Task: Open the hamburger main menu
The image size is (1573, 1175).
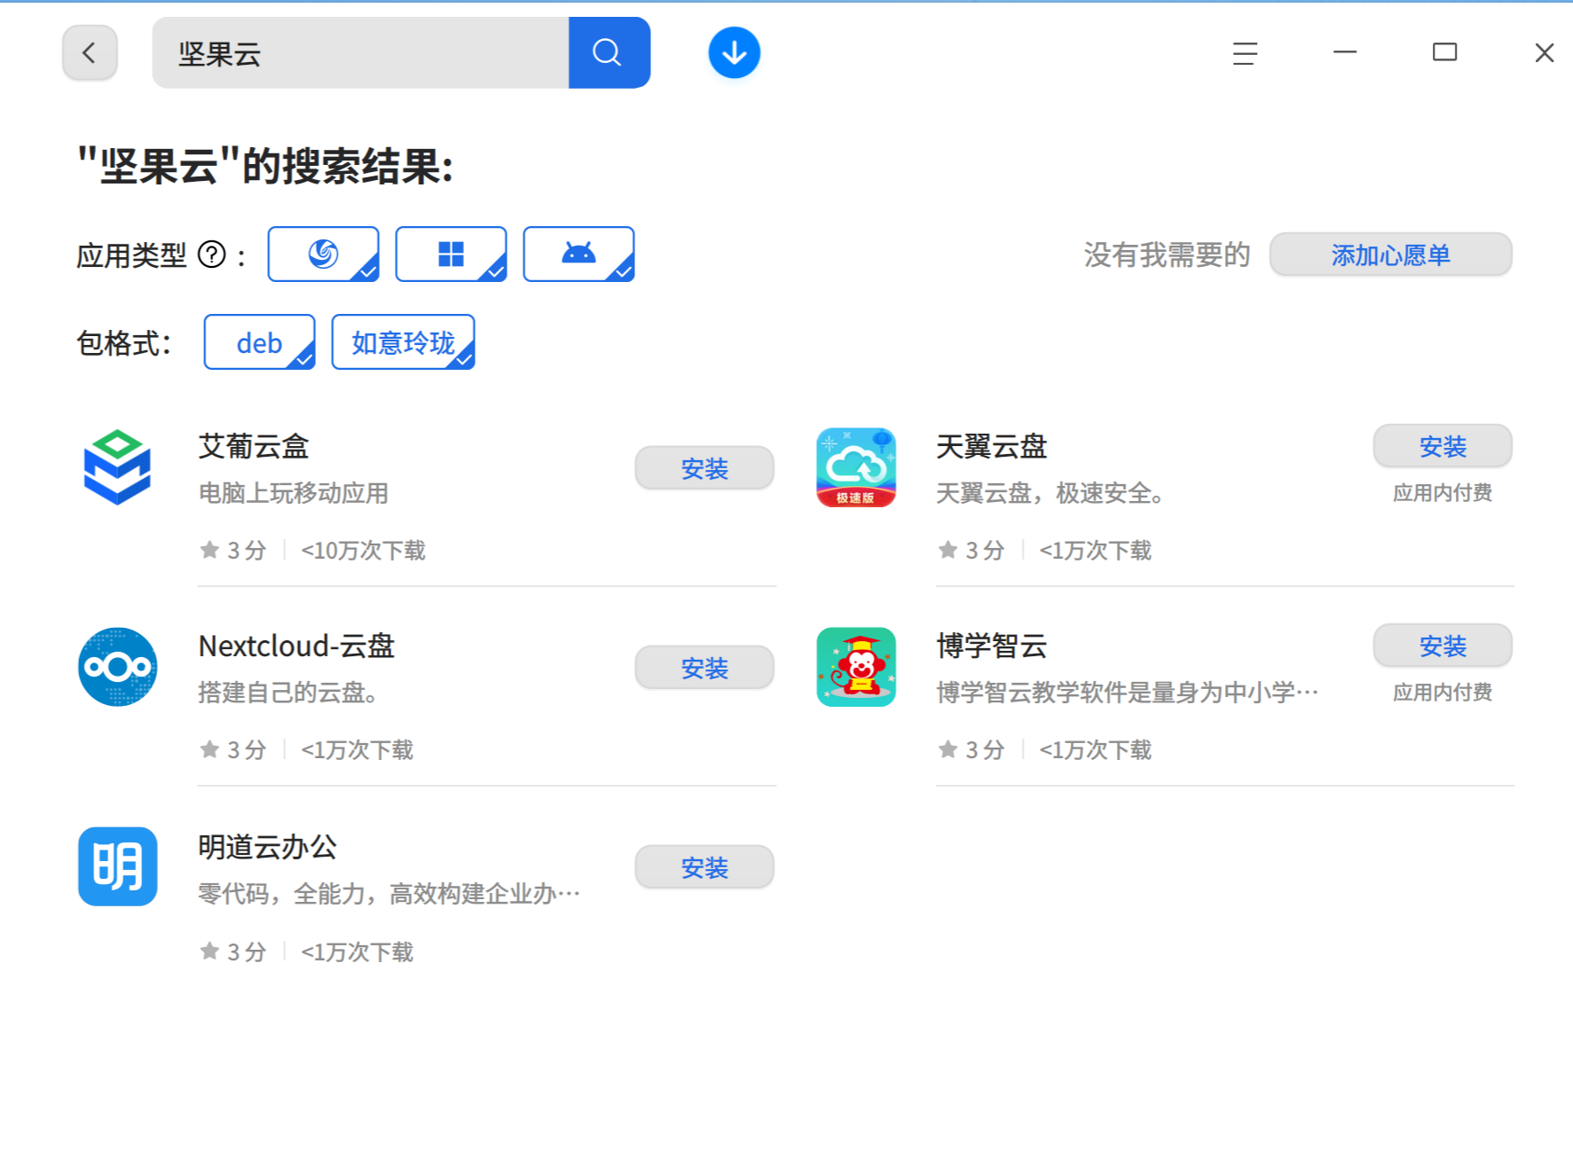Action: click(x=1245, y=53)
